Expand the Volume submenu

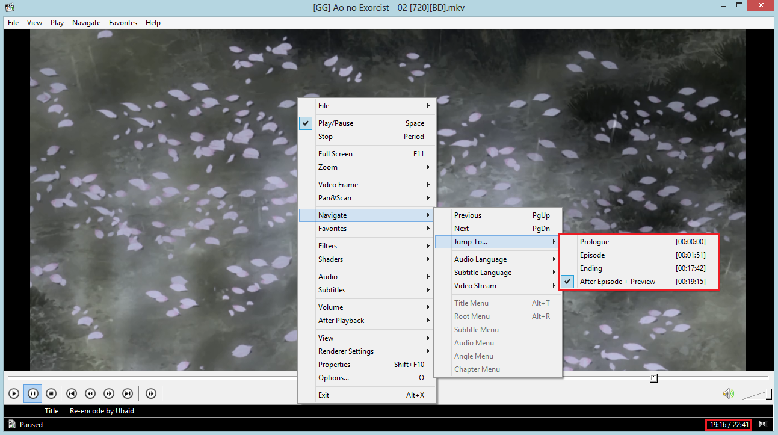pyautogui.click(x=368, y=307)
